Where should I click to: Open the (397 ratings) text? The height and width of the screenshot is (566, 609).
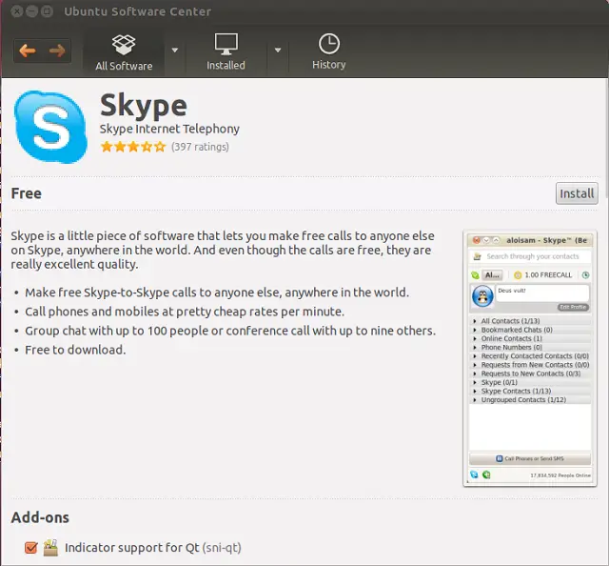[200, 147]
